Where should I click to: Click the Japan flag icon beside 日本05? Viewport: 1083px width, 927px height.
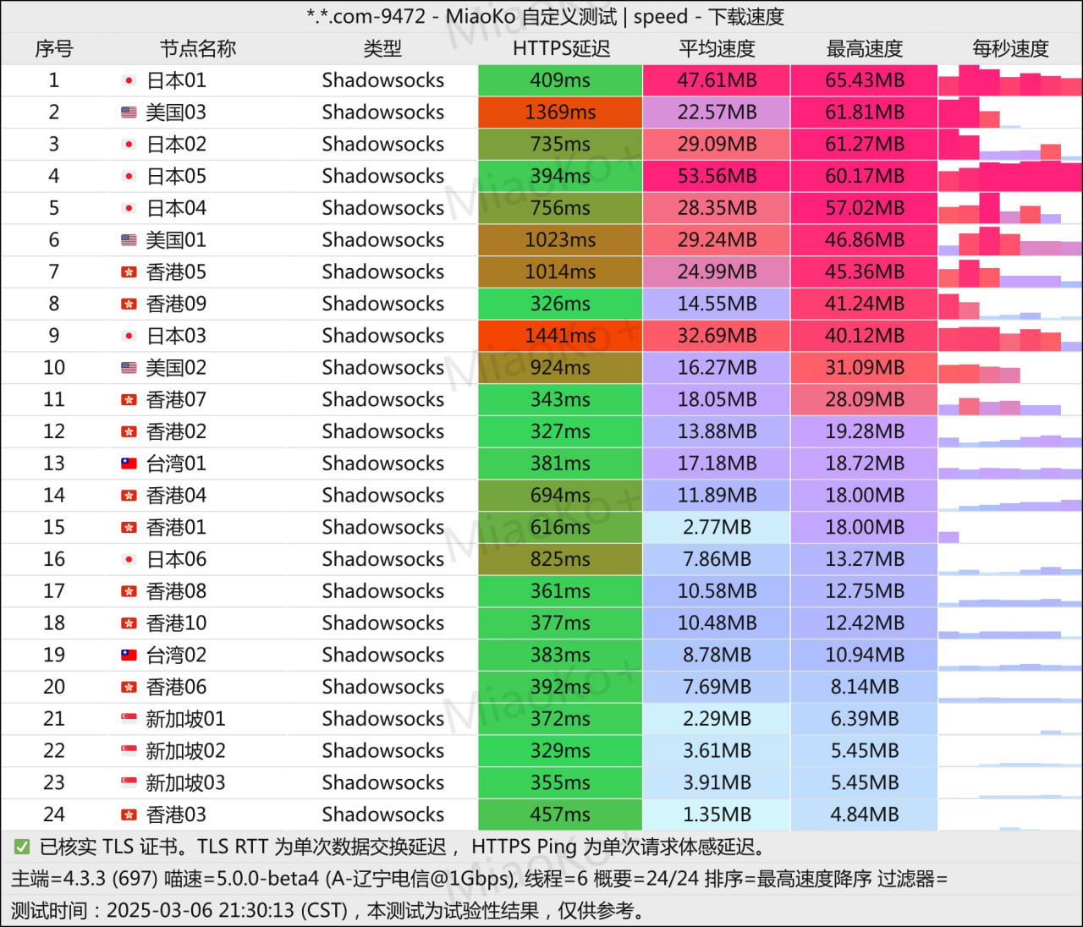pyautogui.click(x=129, y=177)
